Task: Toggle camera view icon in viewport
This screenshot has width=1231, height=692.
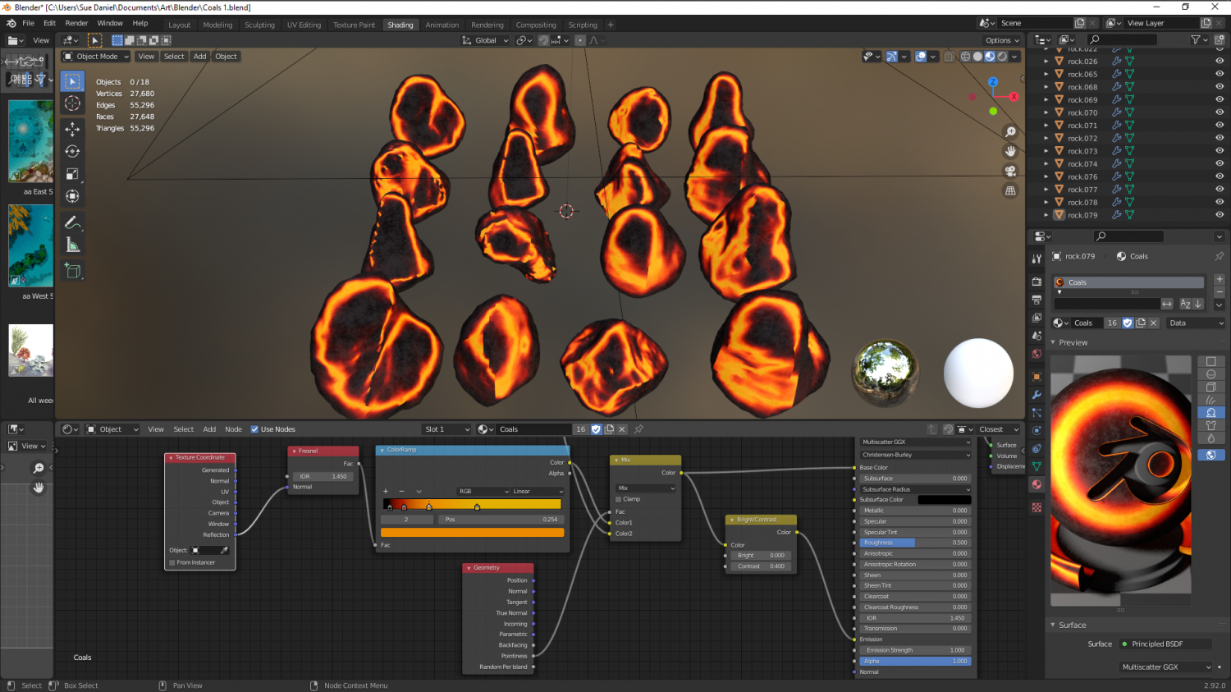Action: pos(1010,171)
